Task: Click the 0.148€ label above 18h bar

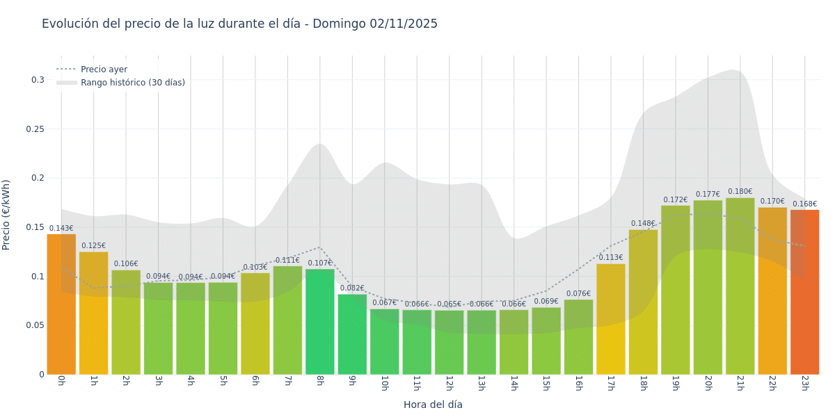Action: [x=643, y=224]
